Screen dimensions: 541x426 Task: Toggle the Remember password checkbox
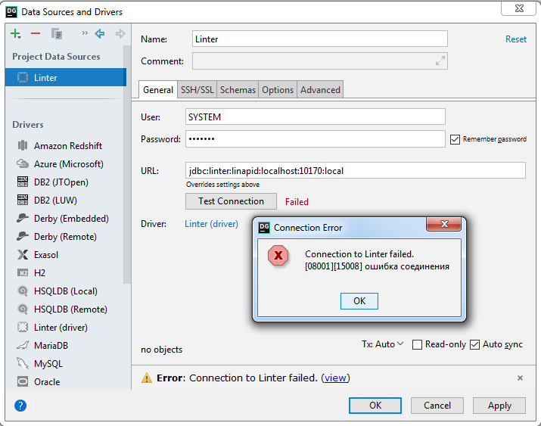(455, 139)
